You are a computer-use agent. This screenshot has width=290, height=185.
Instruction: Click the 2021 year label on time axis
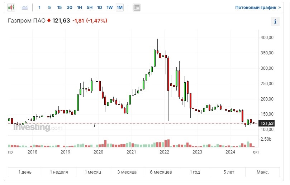[131, 152]
